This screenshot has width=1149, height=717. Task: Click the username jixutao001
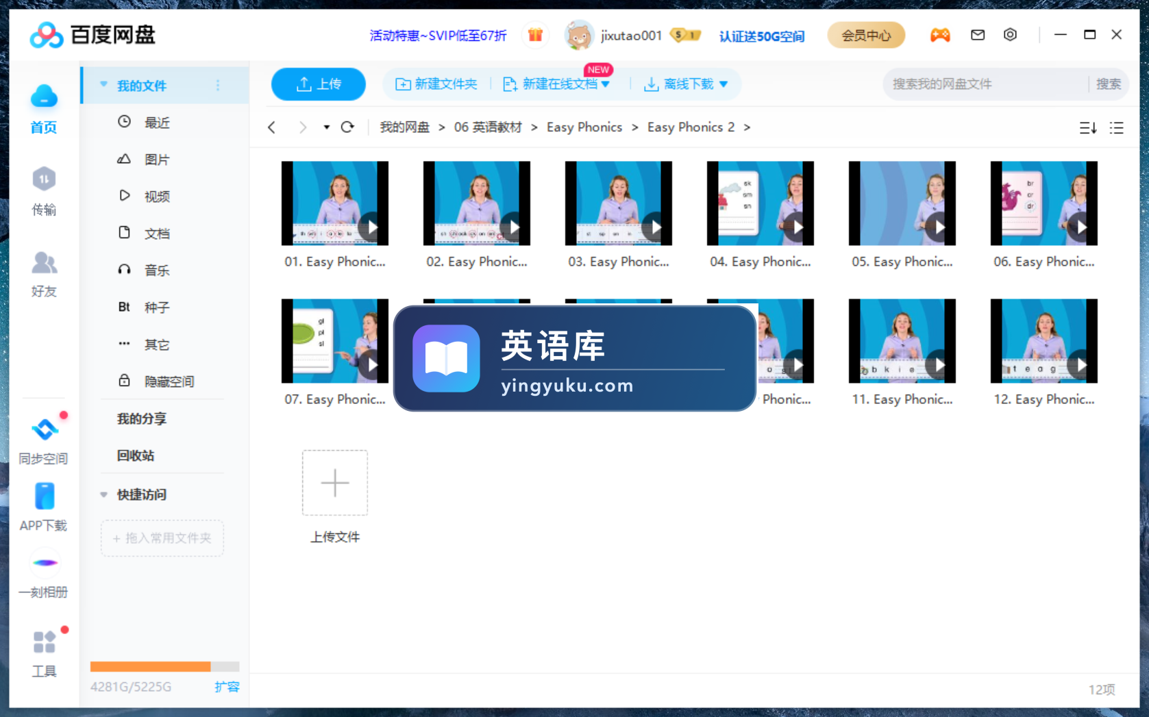click(631, 36)
